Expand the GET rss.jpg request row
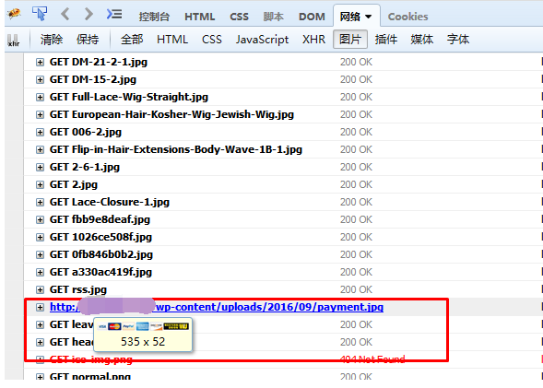 41,289
